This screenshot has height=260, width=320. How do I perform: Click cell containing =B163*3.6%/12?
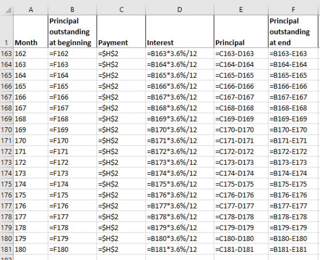pyautogui.click(x=179, y=54)
